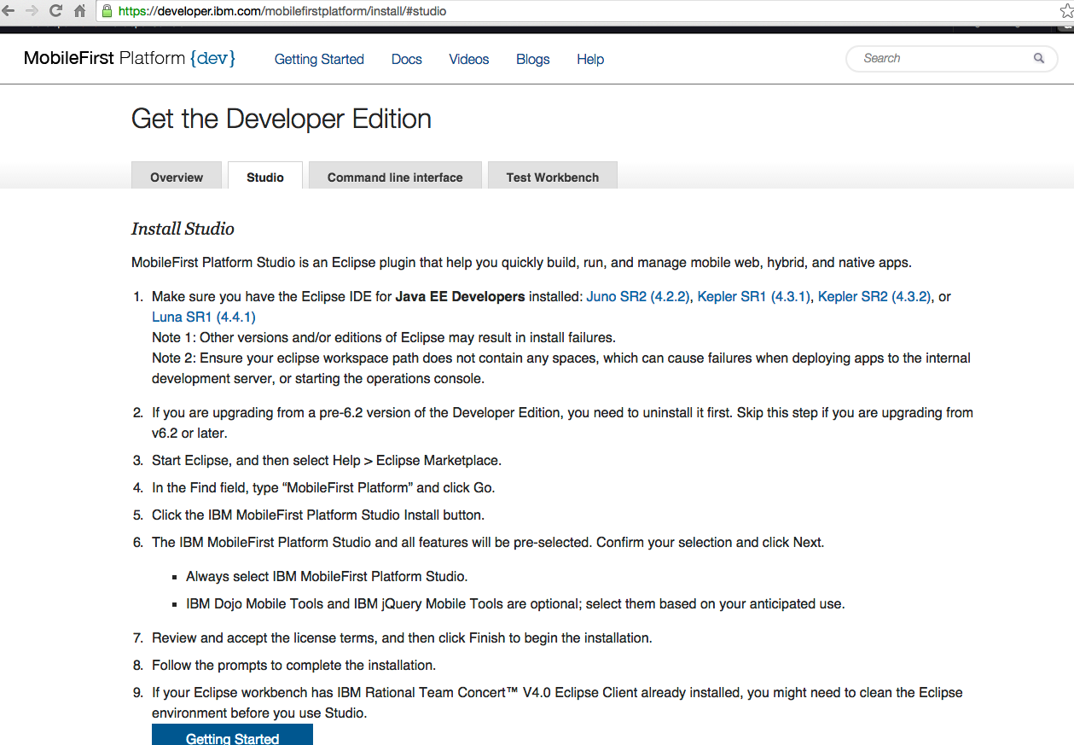The width and height of the screenshot is (1074, 745).
Task: Click the 'Follow the prompts' step 8 text
Action: pyautogui.click(x=293, y=665)
